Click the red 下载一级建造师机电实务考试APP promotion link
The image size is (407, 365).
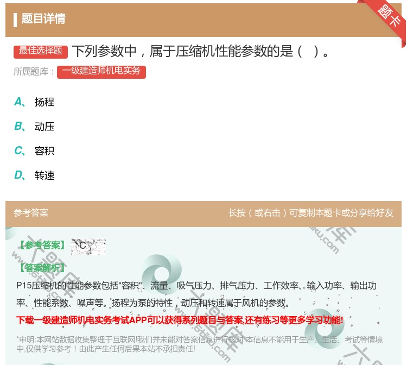(x=180, y=320)
